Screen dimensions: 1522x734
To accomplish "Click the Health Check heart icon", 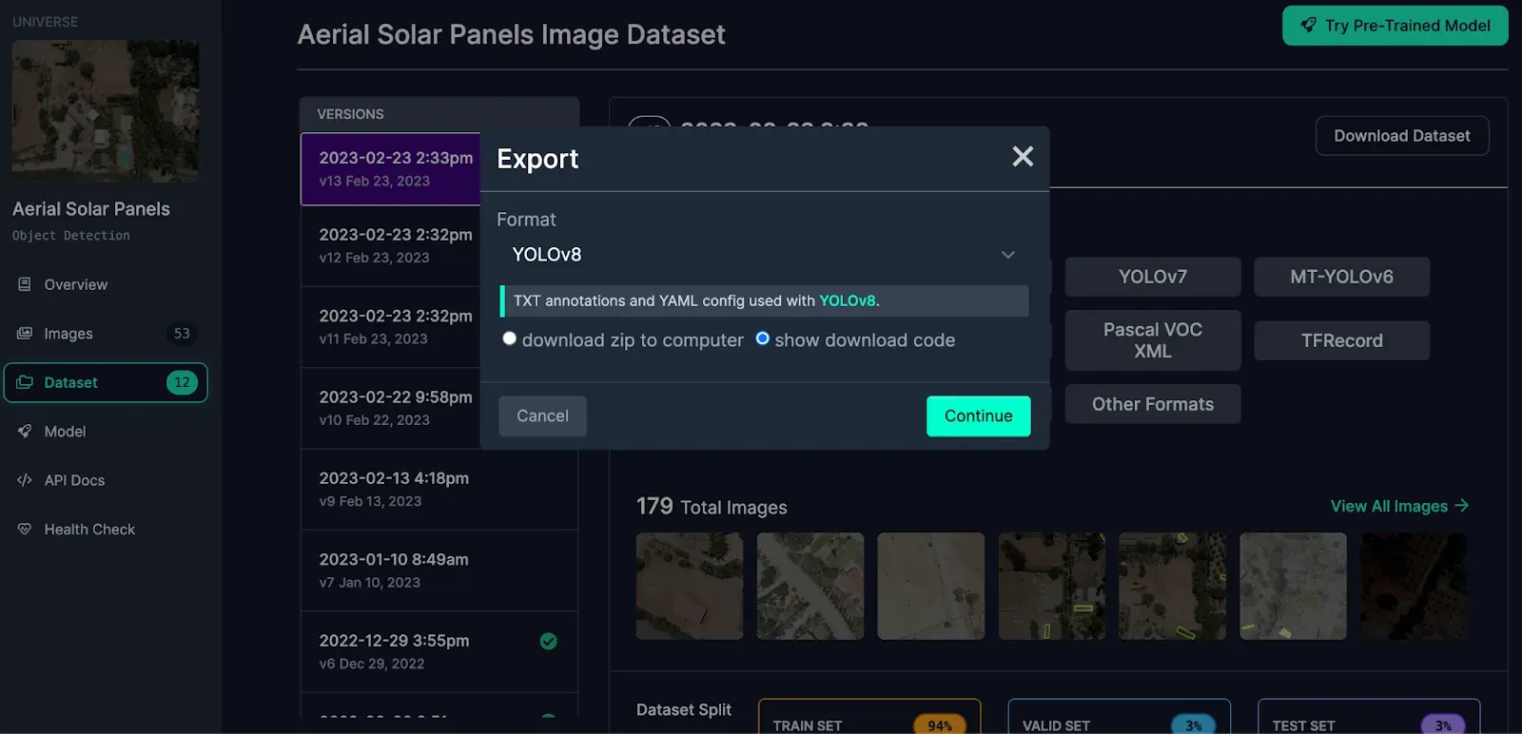I will point(25,530).
